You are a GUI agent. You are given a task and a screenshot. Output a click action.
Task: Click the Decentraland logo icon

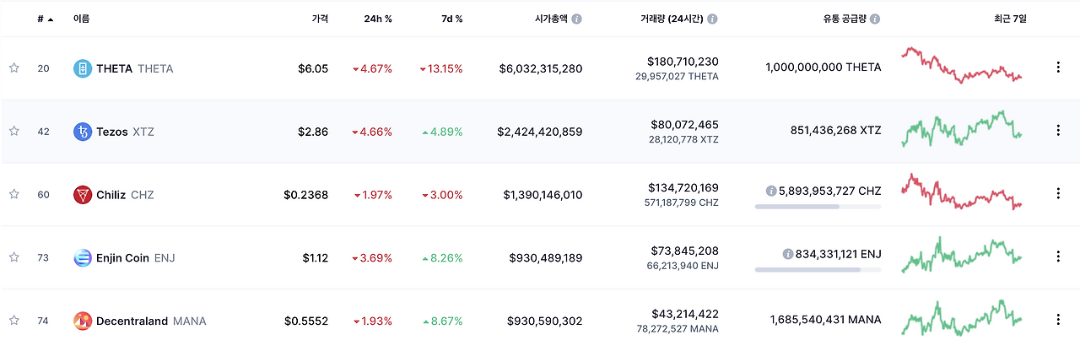coord(83,321)
